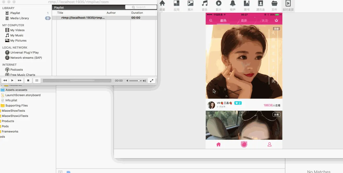The height and width of the screenshot is (173, 343).
Task: Tap the crown ranking icon in phone app
Action: (276, 21)
